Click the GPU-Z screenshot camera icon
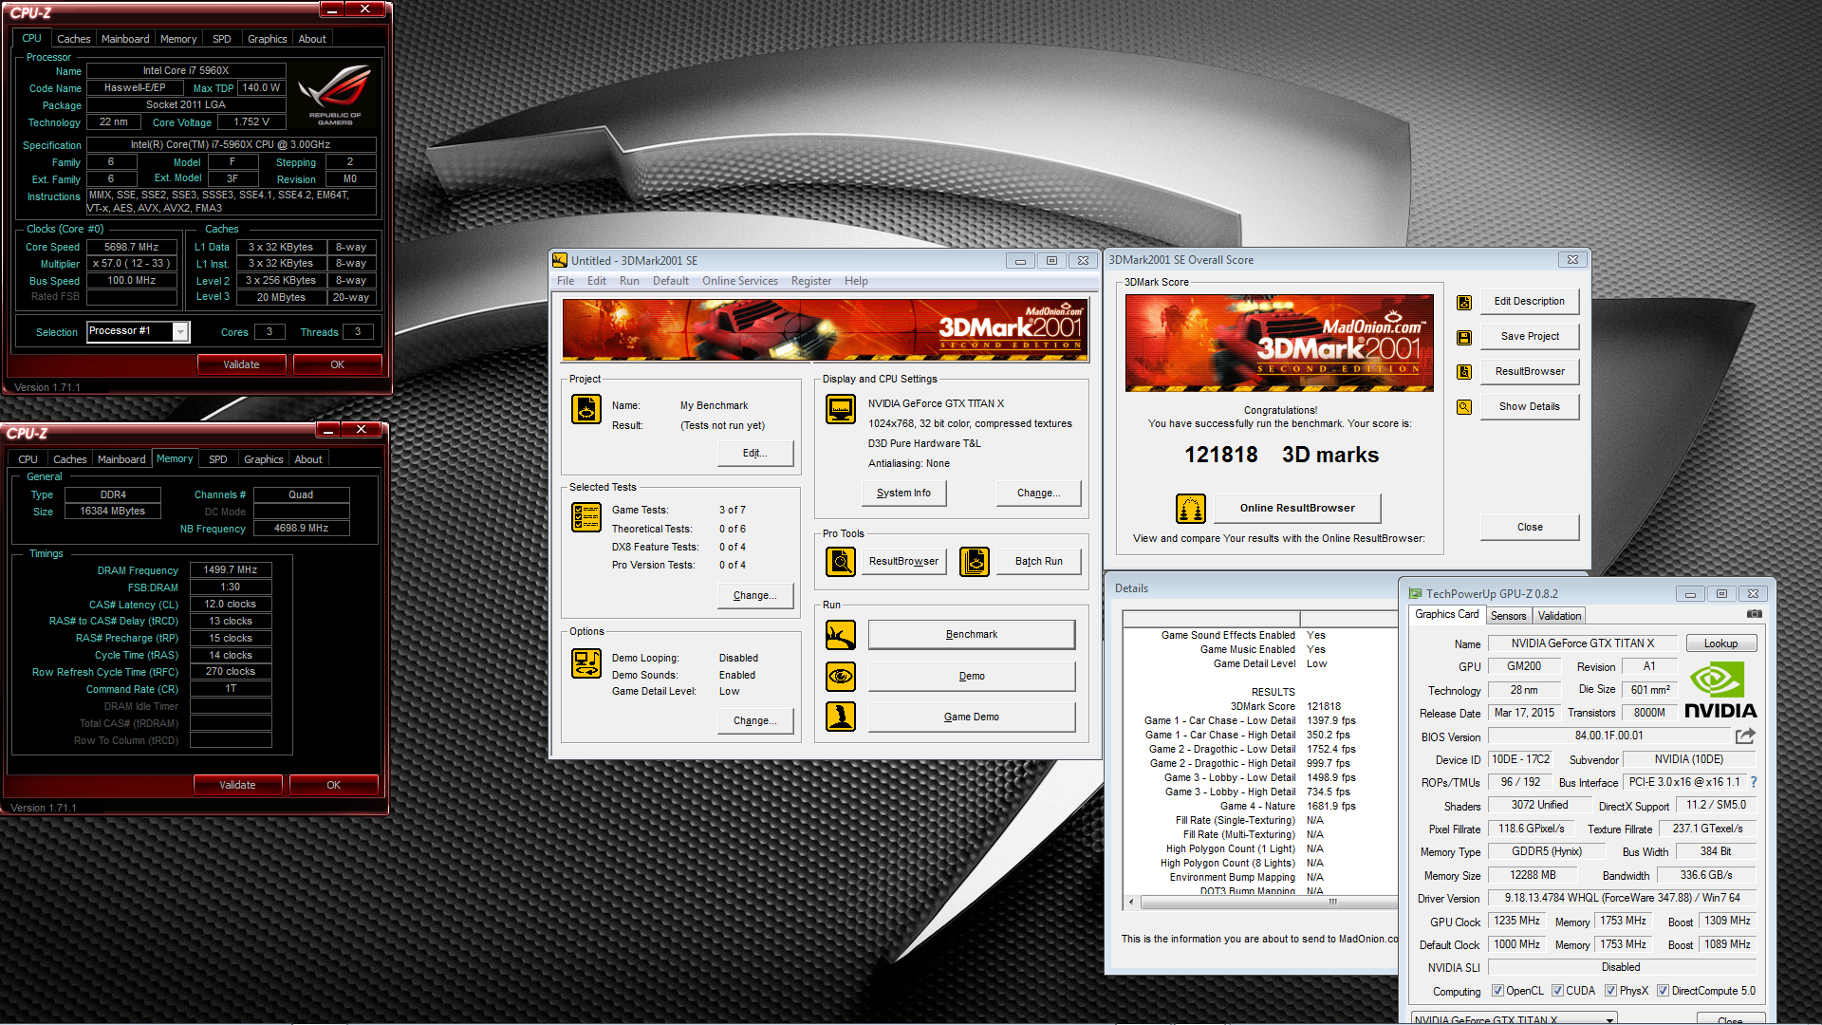1822x1025 pixels. tap(1755, 615)
